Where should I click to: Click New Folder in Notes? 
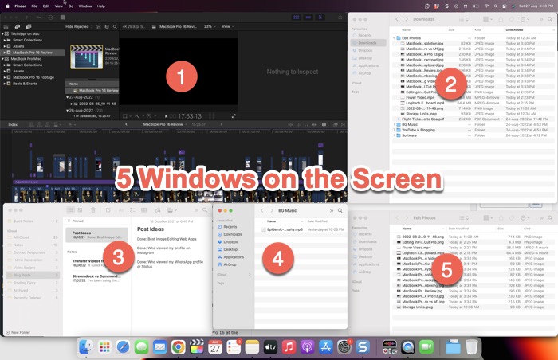pyautogui.click(x=18, y=333)
